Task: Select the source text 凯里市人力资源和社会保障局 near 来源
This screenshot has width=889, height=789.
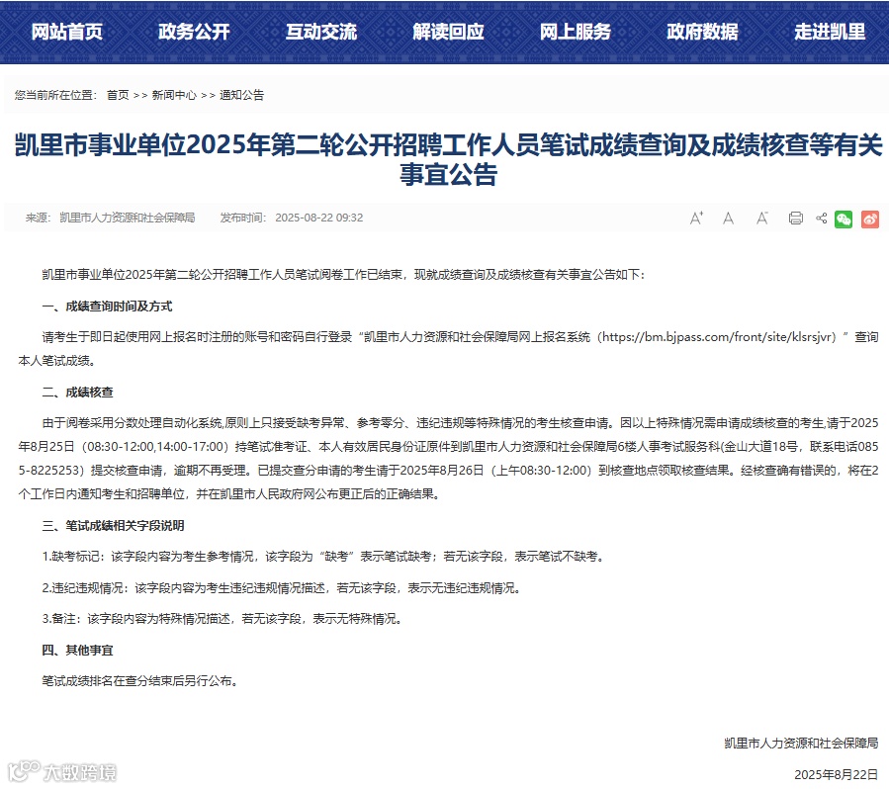Action: click(127, 218)
